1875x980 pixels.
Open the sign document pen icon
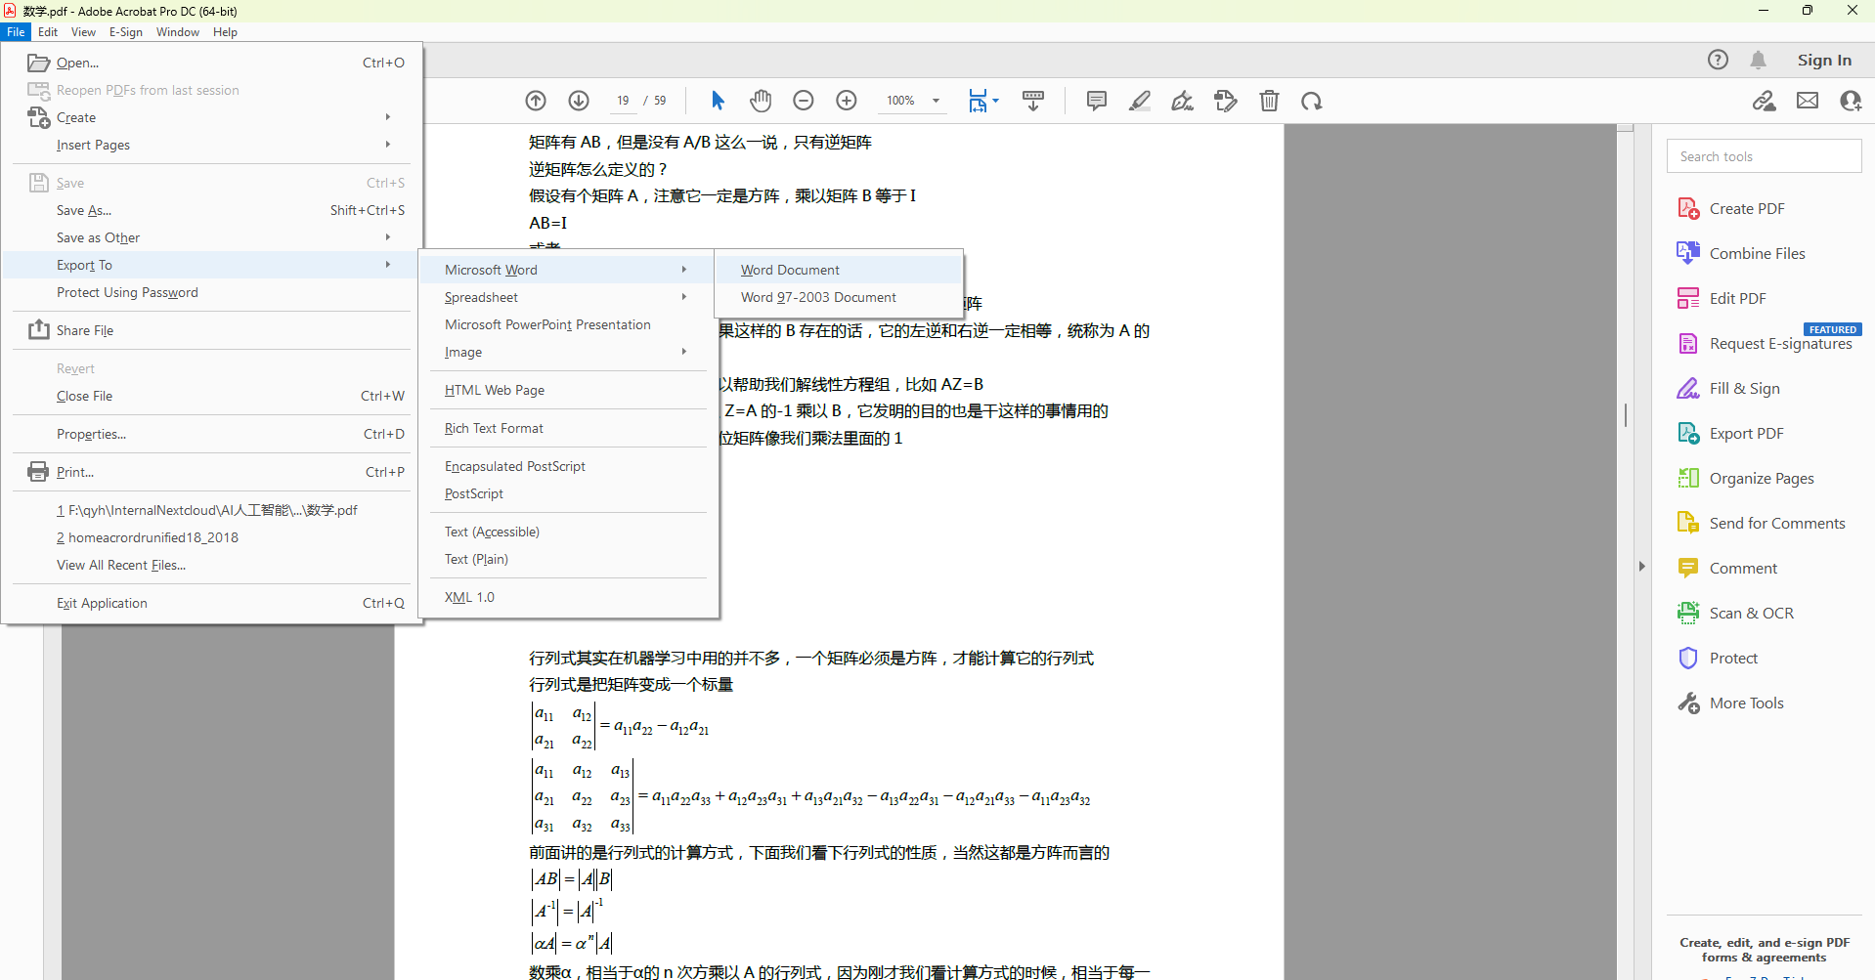[x=1183, y=101]
